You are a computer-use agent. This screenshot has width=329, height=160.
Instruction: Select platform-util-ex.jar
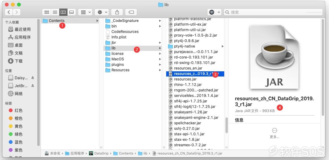195,24
